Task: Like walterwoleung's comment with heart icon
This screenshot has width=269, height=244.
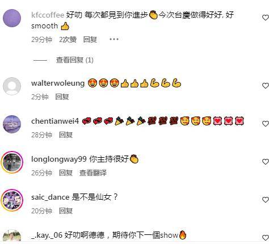Action: 266,86
